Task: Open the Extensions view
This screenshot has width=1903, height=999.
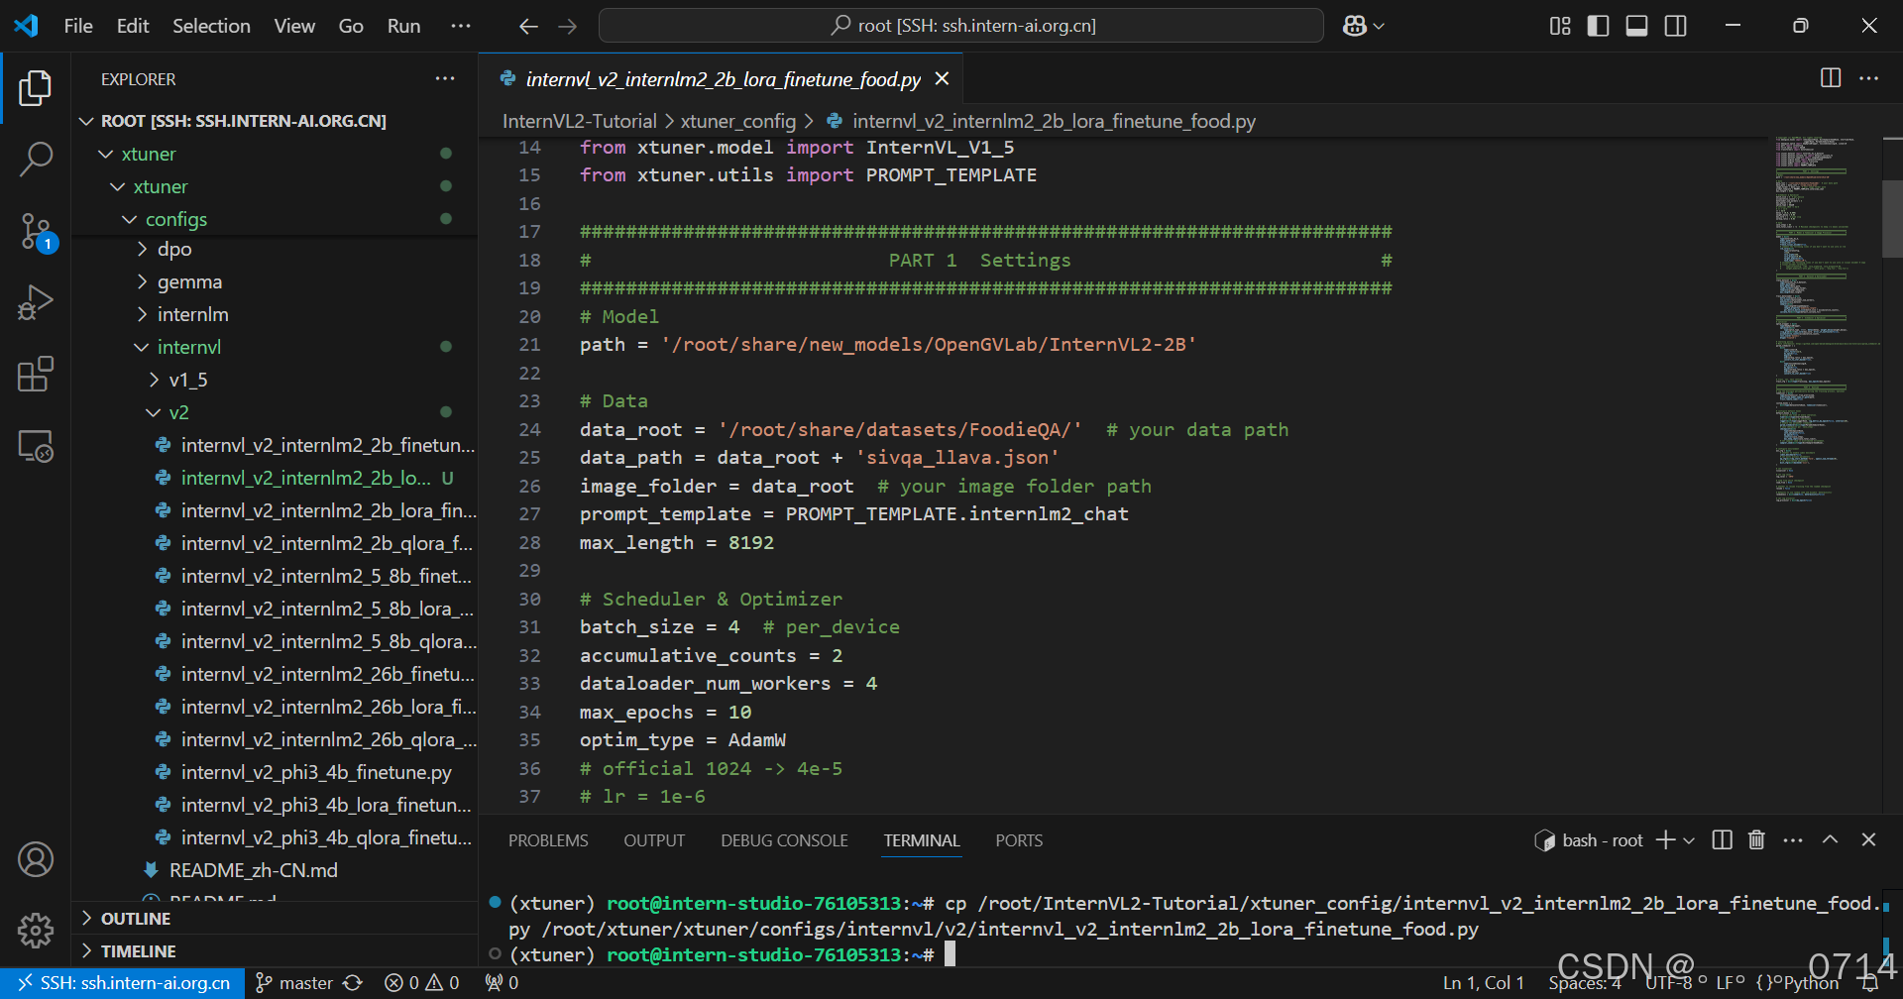Action: 36,375
